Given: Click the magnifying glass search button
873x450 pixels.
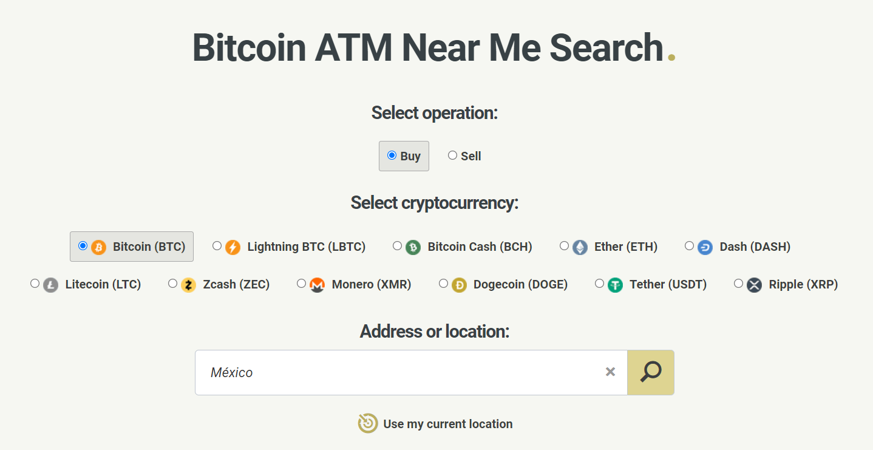Looking at the screenshot, I should [650, 372].
